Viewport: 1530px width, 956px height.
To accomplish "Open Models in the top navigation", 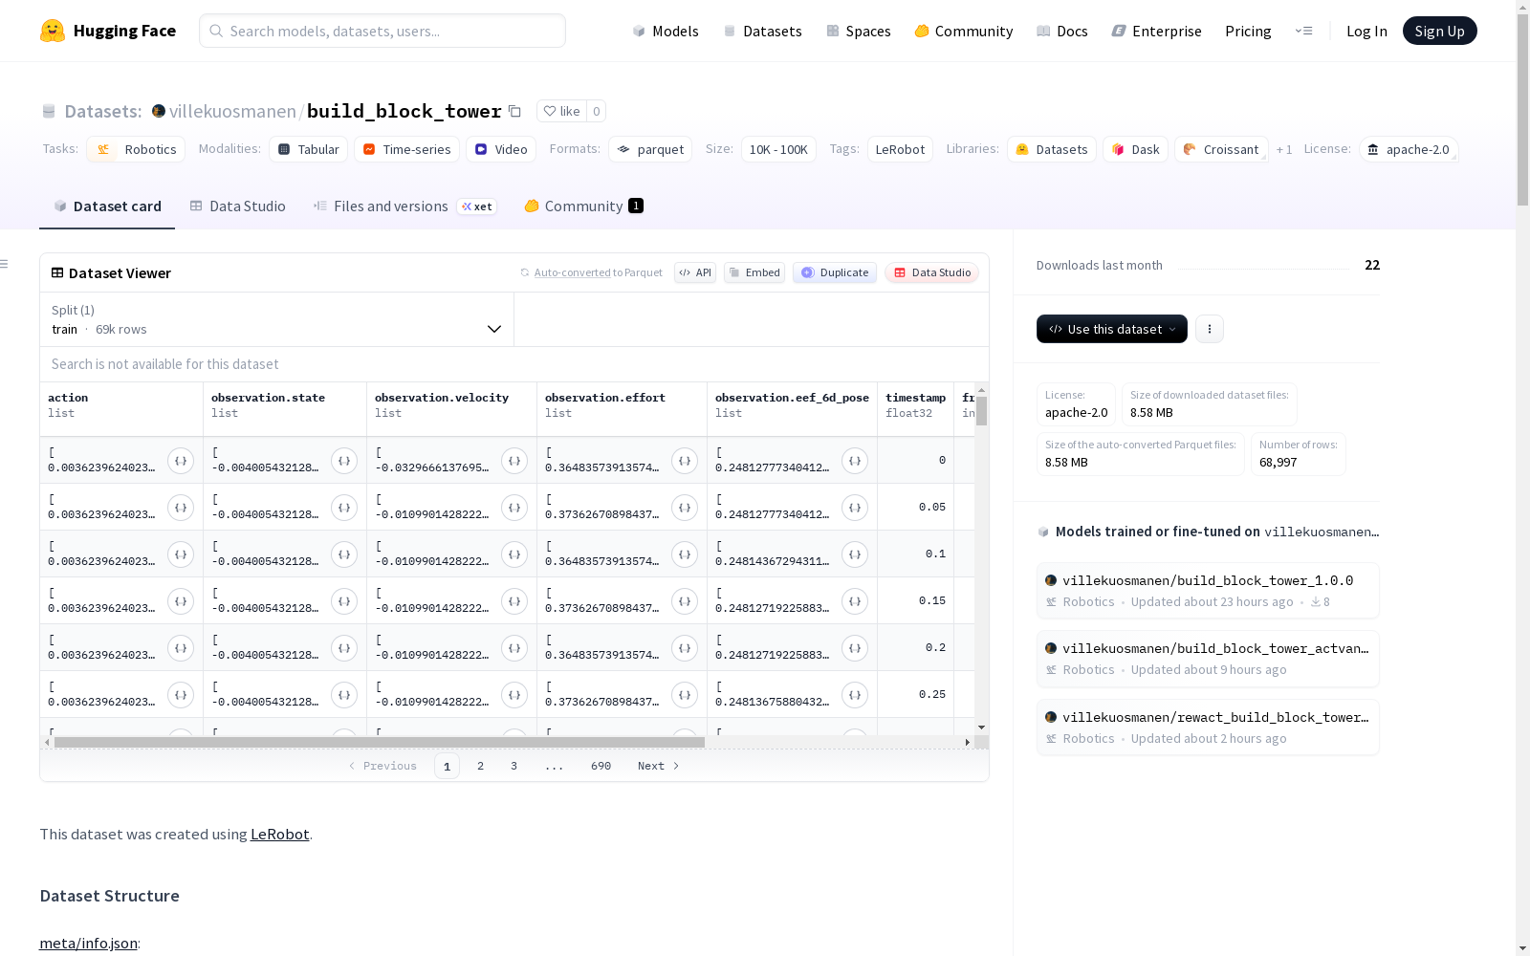I will pos(666,31).
